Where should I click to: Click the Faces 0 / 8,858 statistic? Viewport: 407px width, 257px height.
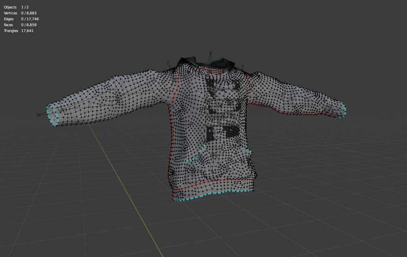point(20,25)
